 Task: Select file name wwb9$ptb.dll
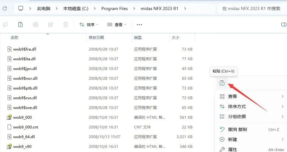(x=25, y=88)
